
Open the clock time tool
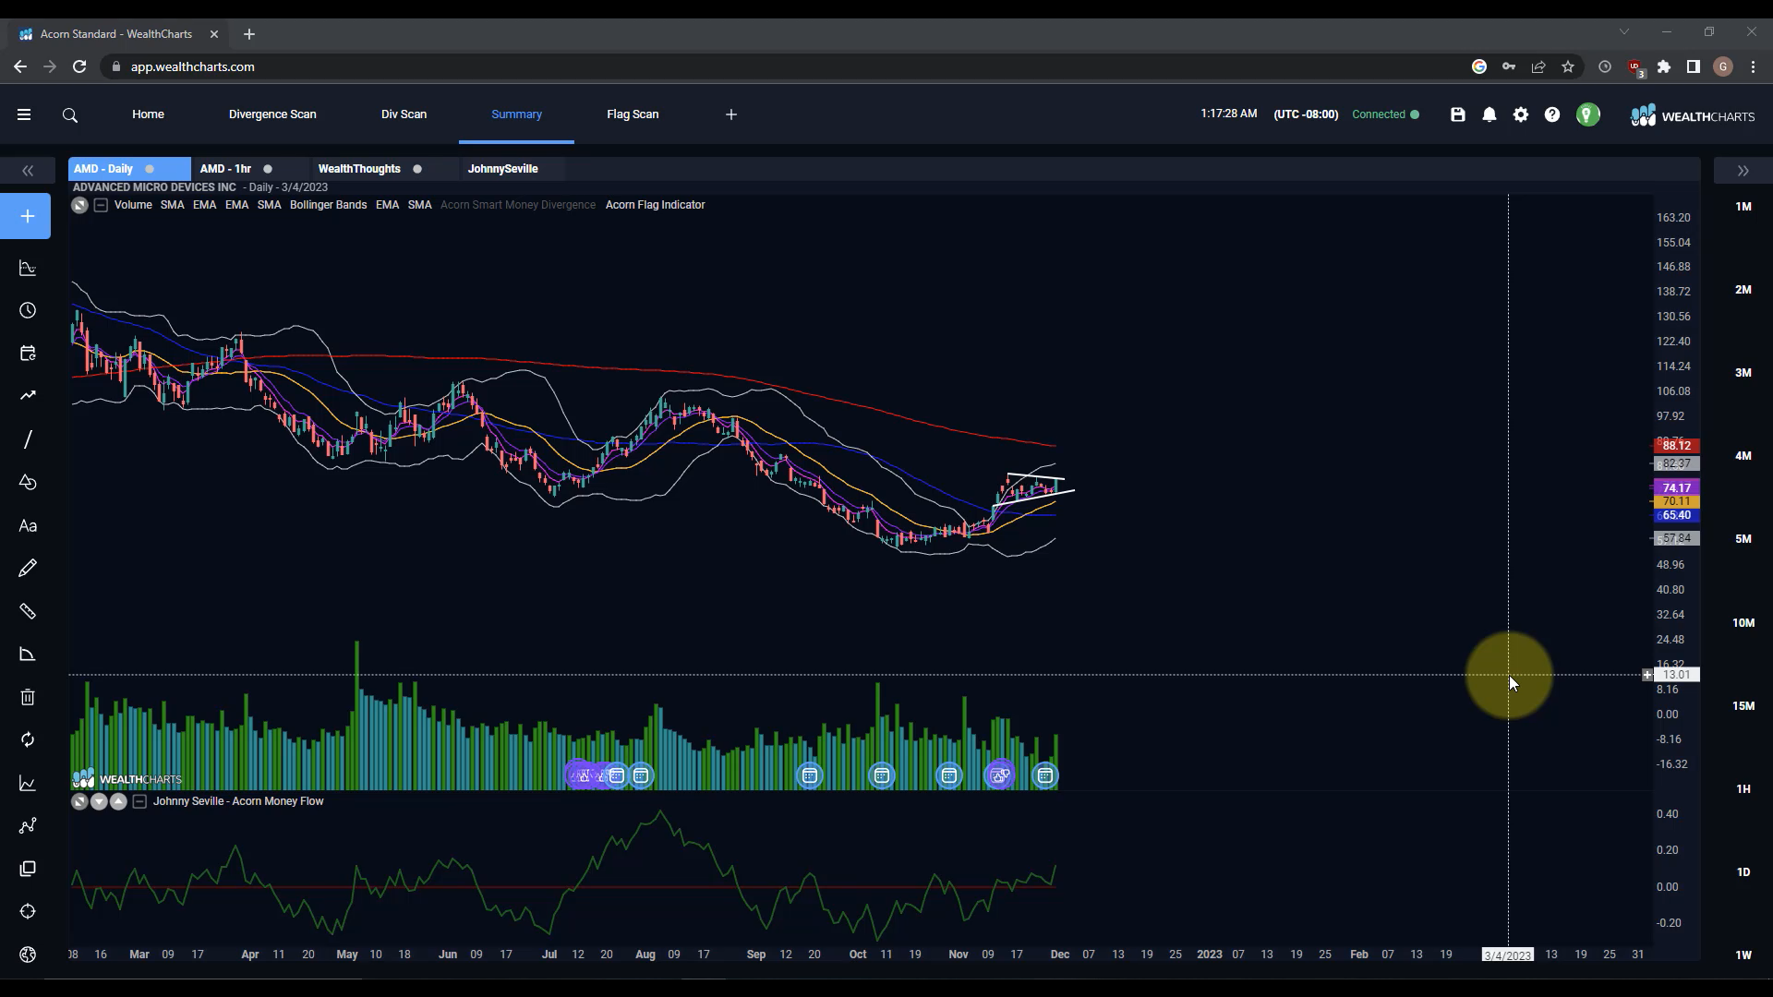click(x=28, y=310)
